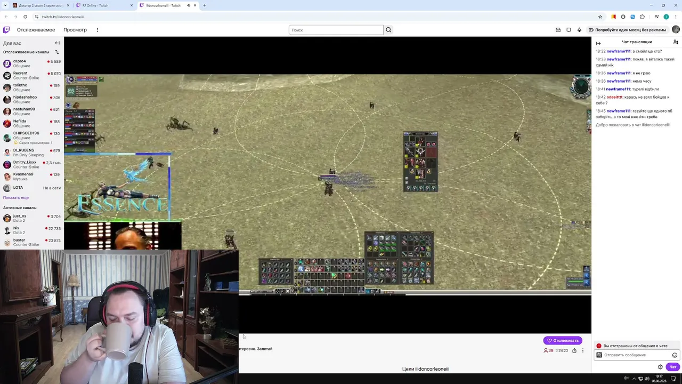
Task: Open the whispers speech bubble icon
Action: pyautogui.click(x=569, y=30)
